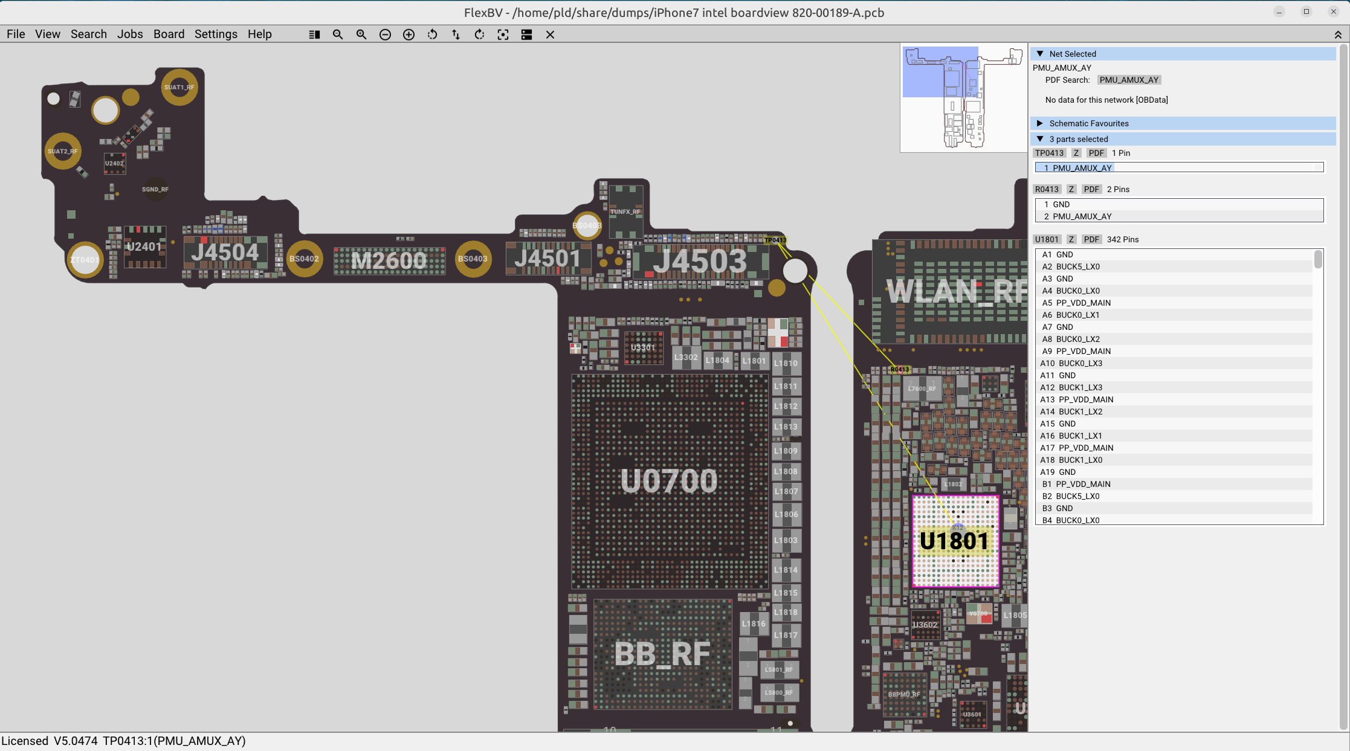Click the BS0402 standoff on board

tap(304, 259)
